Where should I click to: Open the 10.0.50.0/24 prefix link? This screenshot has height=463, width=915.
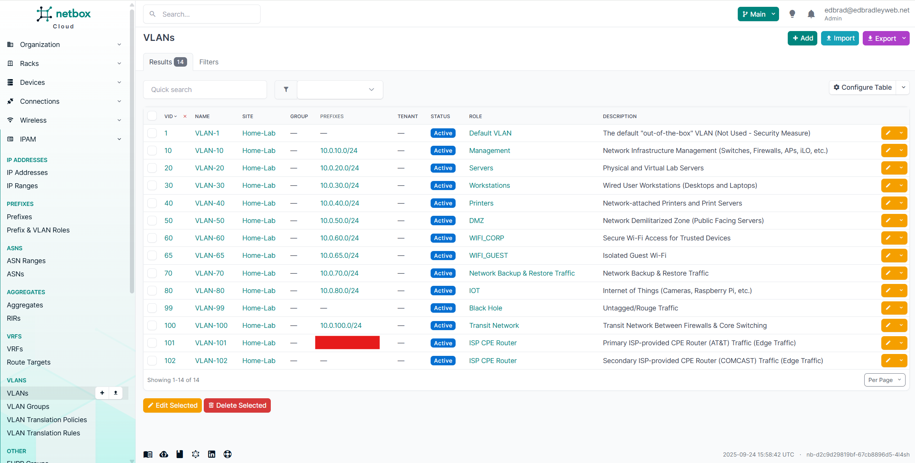tap(339, 221)
